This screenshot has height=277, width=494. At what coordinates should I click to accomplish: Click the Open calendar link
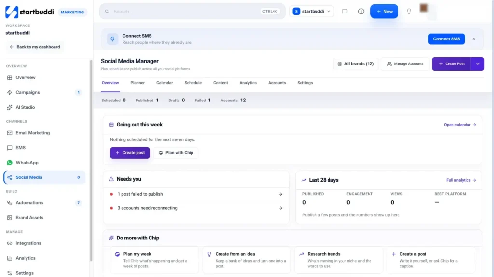pyautogui.click(x=460, y=125)
